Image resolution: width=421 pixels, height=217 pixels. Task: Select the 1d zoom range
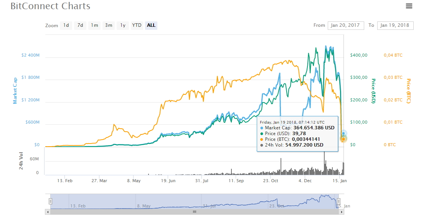[66, 25]
